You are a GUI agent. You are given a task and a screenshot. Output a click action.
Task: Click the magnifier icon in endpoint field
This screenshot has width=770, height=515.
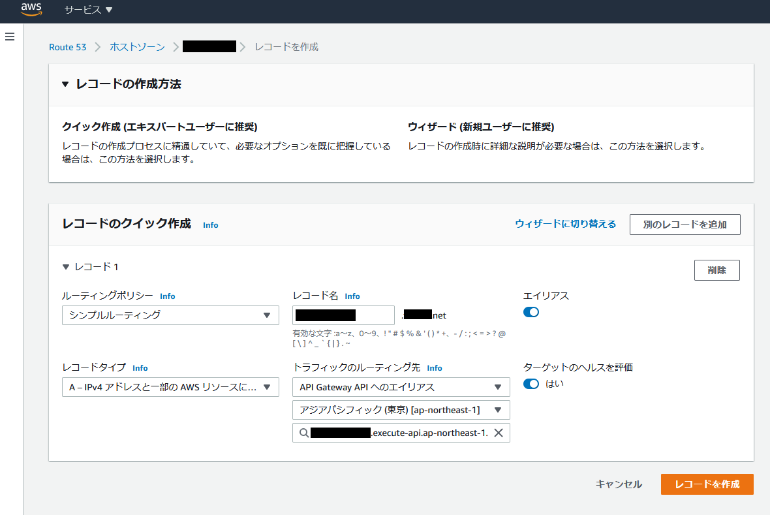tap(304, 433)
